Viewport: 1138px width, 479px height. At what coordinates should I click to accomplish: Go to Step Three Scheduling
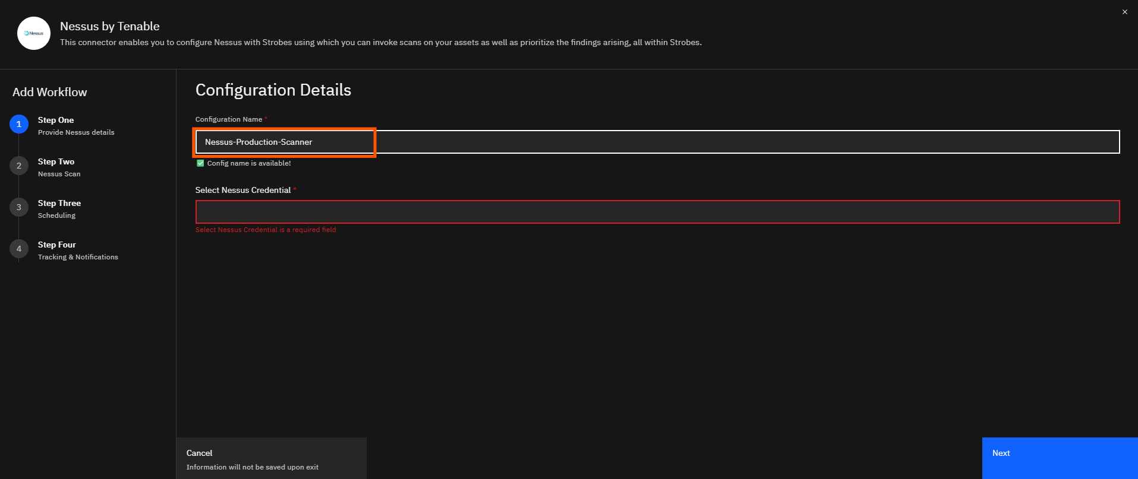pyautogui.click(x=59, y=209)
